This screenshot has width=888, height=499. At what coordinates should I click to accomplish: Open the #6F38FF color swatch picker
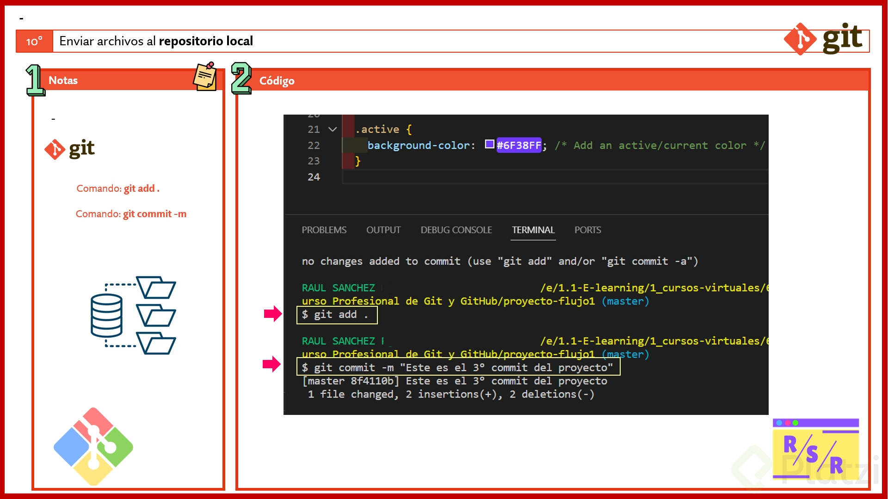click(x=489, y=144)
